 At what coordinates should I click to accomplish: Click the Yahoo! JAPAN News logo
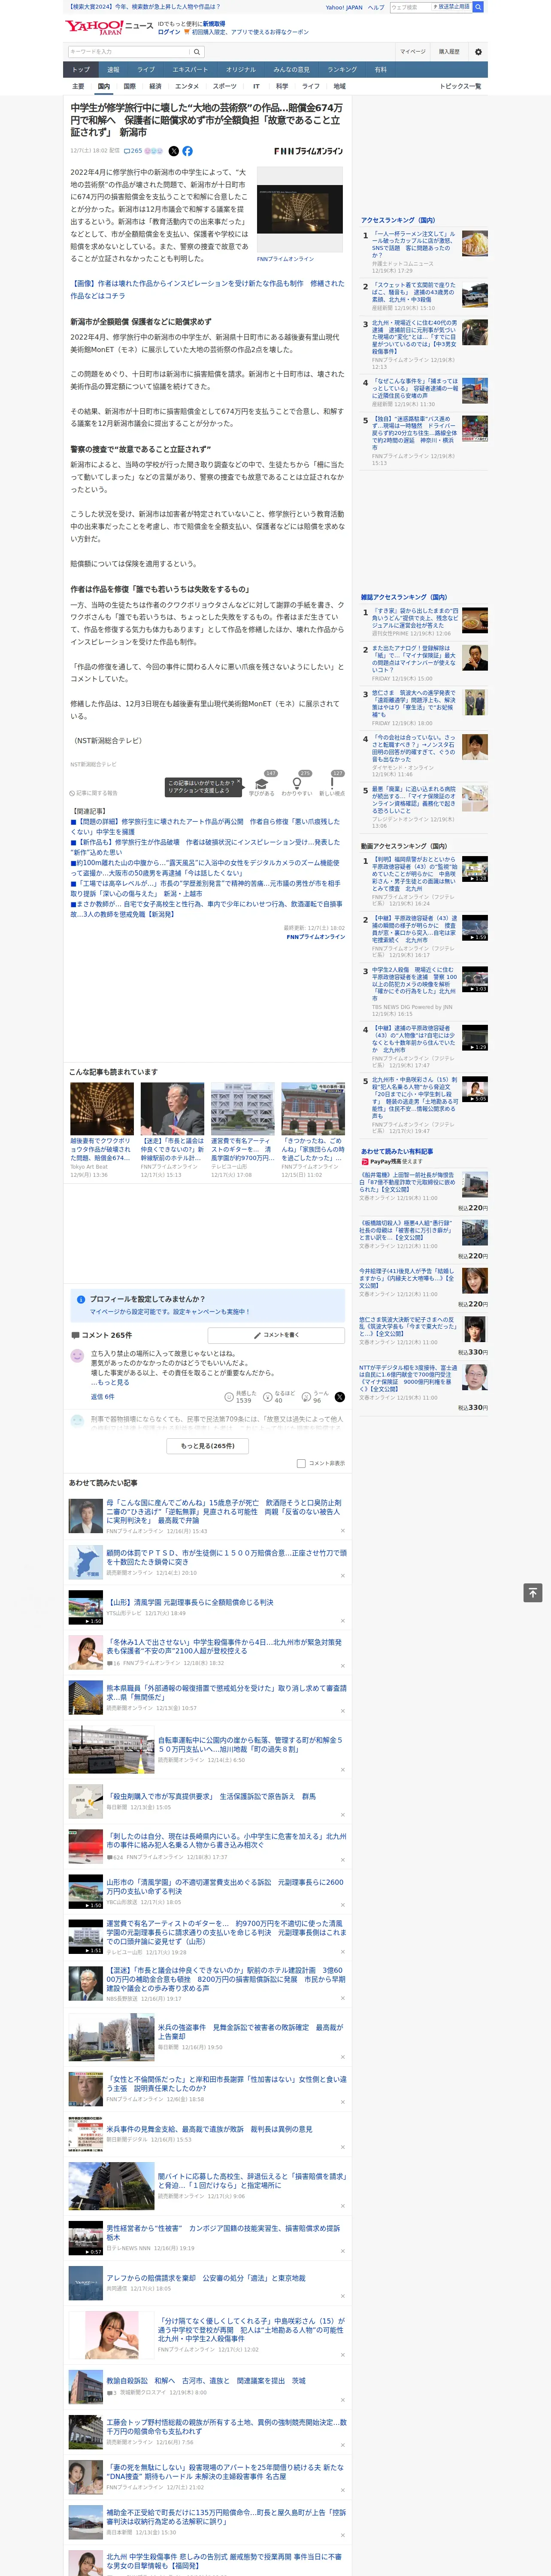pos(109,27)
